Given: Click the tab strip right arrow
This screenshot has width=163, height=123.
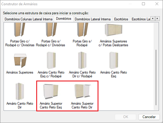Looking at the screenshot, I should click(x=157, y=19).
